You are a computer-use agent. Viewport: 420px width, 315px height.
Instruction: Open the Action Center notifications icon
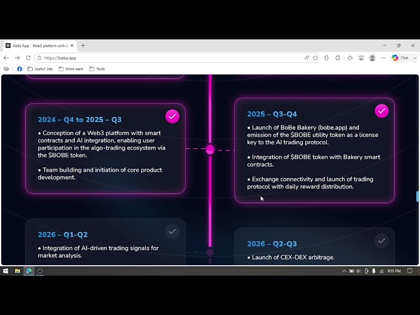(x=409, y=271)
